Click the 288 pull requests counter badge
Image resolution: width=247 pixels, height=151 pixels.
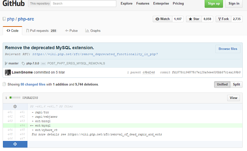53,30
